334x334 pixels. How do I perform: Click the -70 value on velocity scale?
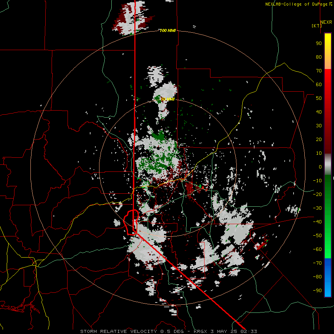(317, 263)
